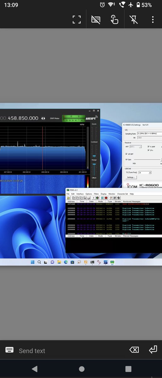Open the Monitor menu in PDW
This screenshot has width=162, height=378.
click(x=112, y=194)
